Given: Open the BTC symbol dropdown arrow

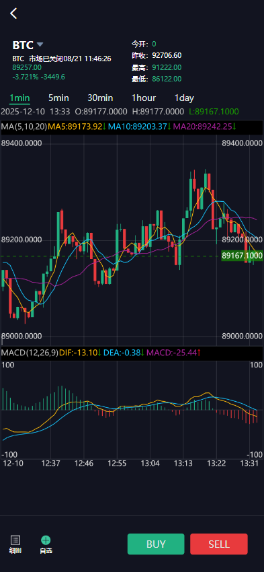Looking at the screenshot, I should point(40,44).
